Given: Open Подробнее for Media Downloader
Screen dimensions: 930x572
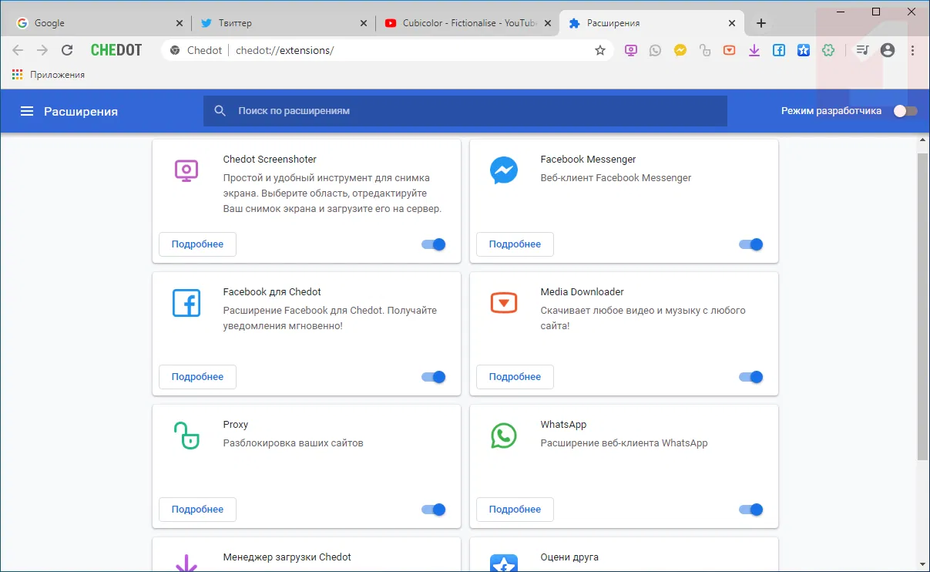Looking at the screenshot, I should coord(515,377).
